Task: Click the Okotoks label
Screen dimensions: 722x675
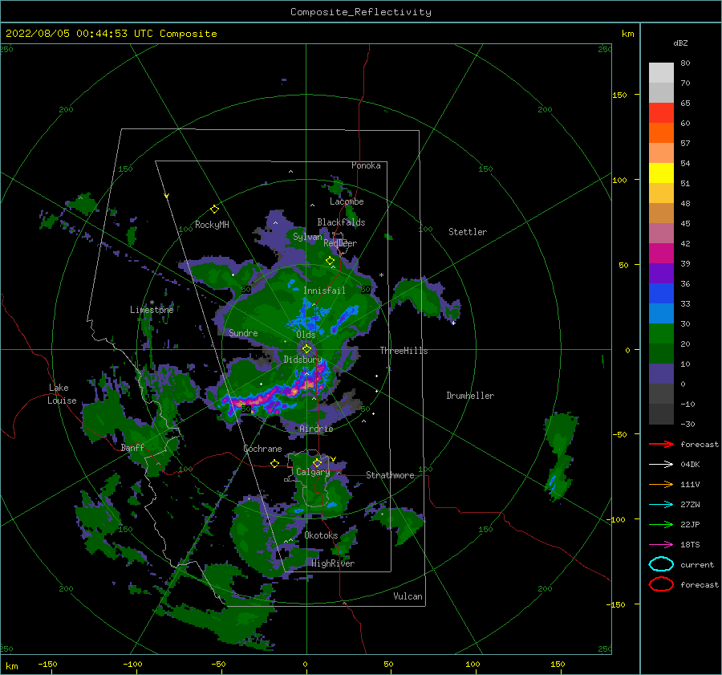Action: (x=321, y=535)
